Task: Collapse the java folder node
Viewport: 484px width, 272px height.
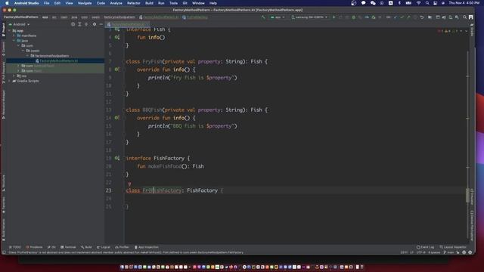Action: pyautogui.click(x=14, y=40)
